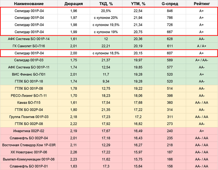Click the G-spread value 235
The height and width of the screenshot is (170, 218).
coord(170,138)
